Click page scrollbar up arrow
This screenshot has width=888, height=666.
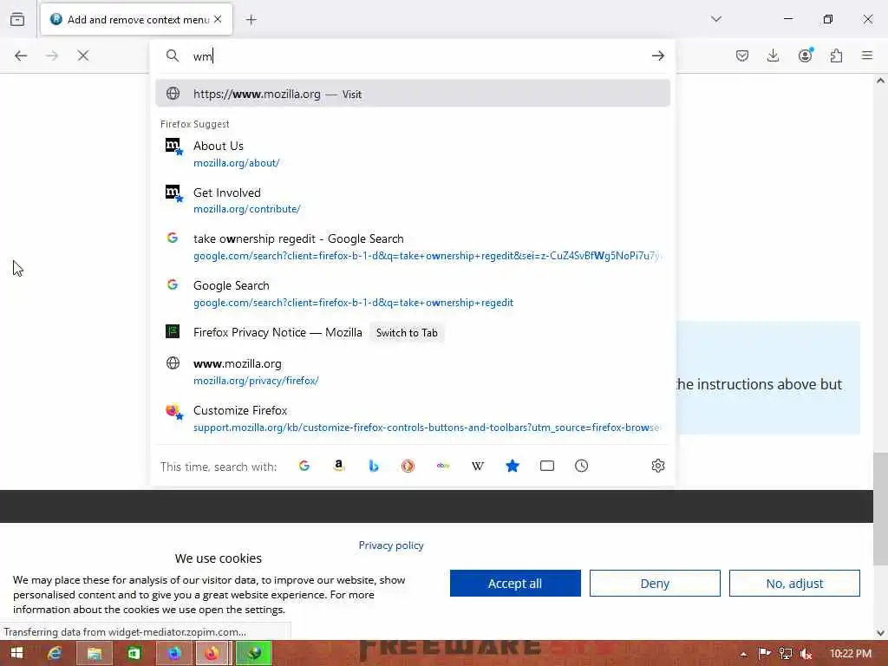coord(881,81)
